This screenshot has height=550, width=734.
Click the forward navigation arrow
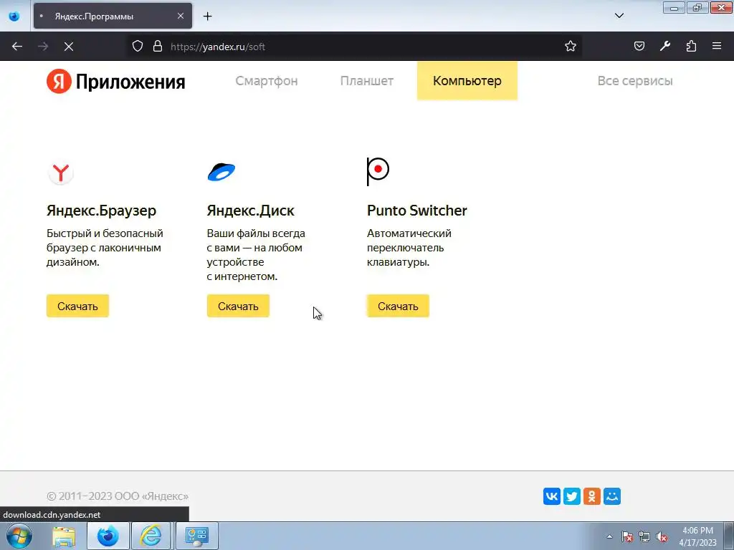(43, 47)
